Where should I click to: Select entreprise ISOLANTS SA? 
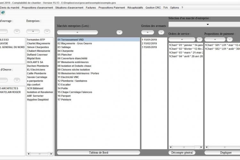(x=40, y=62)
